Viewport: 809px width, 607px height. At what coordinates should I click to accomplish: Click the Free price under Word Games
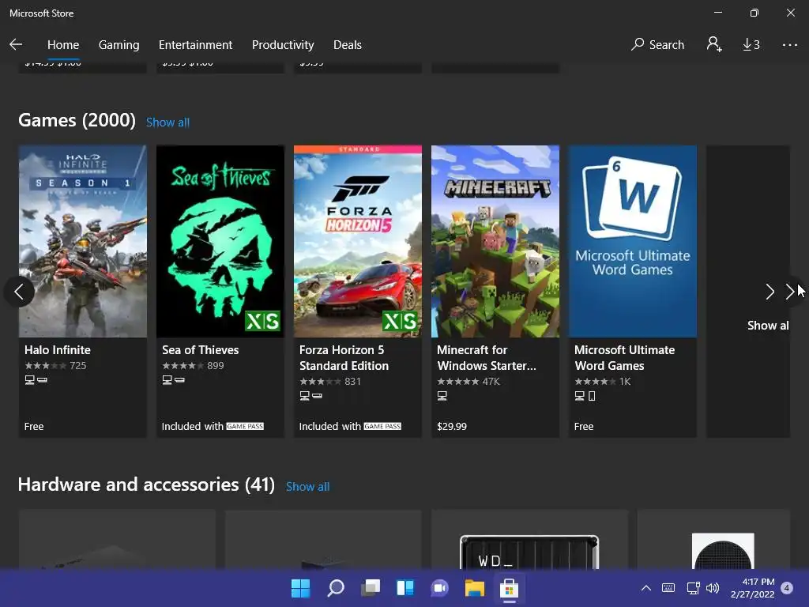pos(584,426)
